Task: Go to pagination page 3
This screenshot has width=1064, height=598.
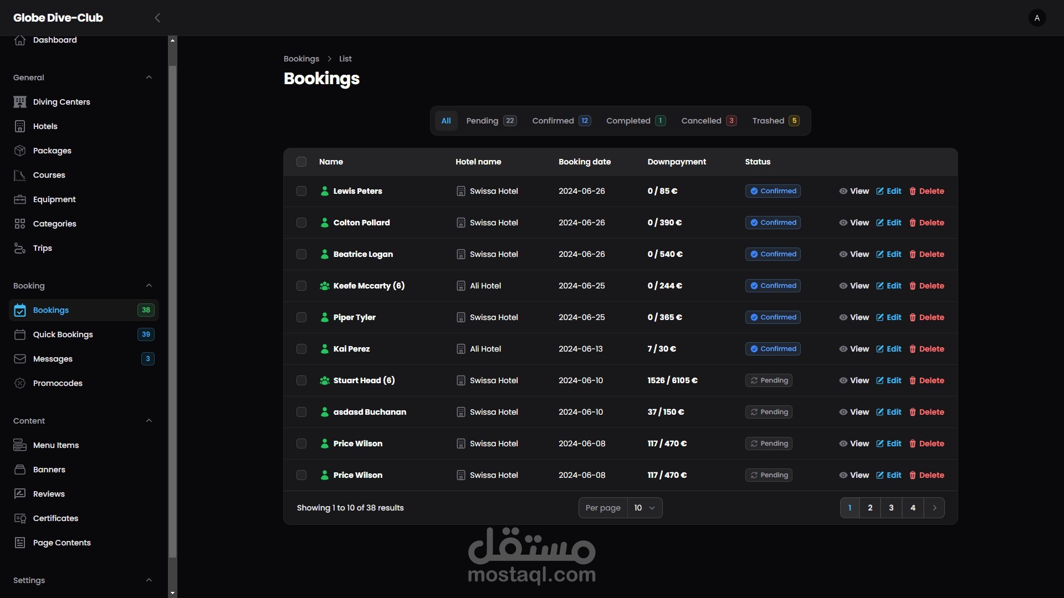Action: coord(891,508)
